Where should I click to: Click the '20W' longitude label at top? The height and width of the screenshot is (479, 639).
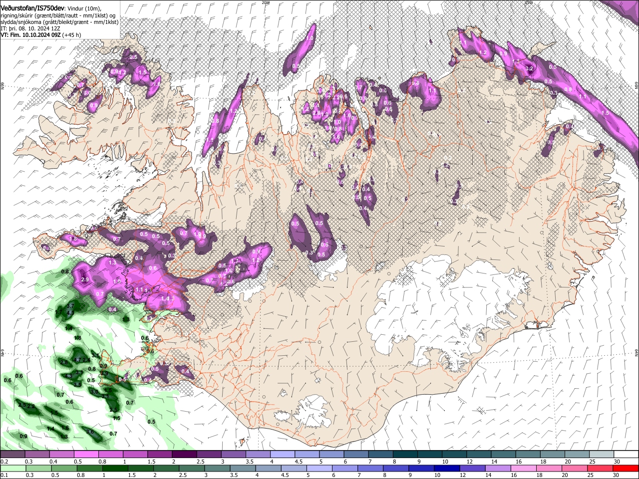pos(266,2)
